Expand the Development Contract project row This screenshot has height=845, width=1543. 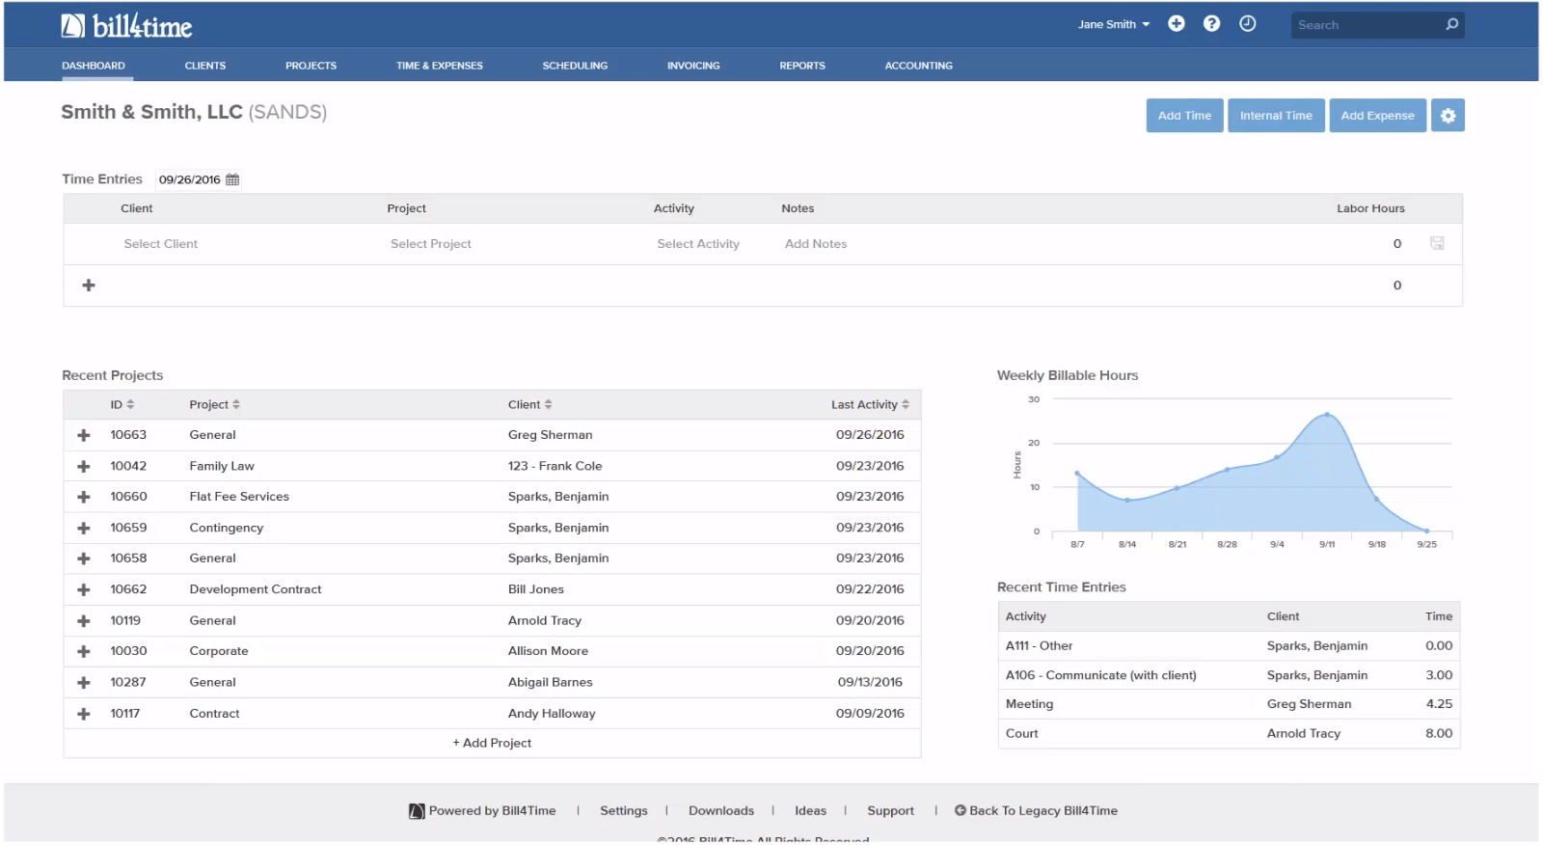pyautogui.click(x=84, y=589)
